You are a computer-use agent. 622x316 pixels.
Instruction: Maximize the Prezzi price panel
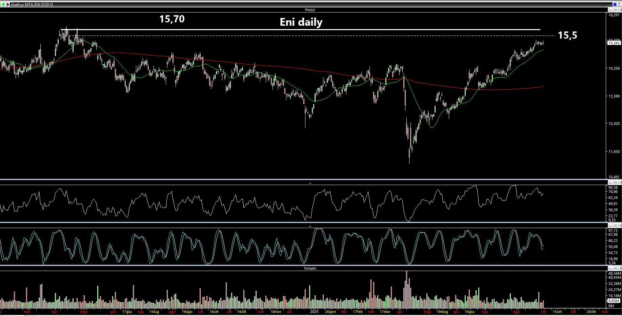coord(615,10)
